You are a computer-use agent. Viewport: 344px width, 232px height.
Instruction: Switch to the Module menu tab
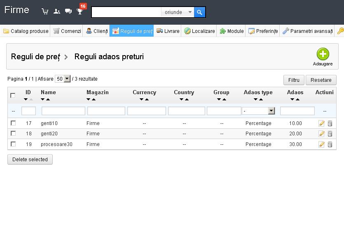click(232, 31)
